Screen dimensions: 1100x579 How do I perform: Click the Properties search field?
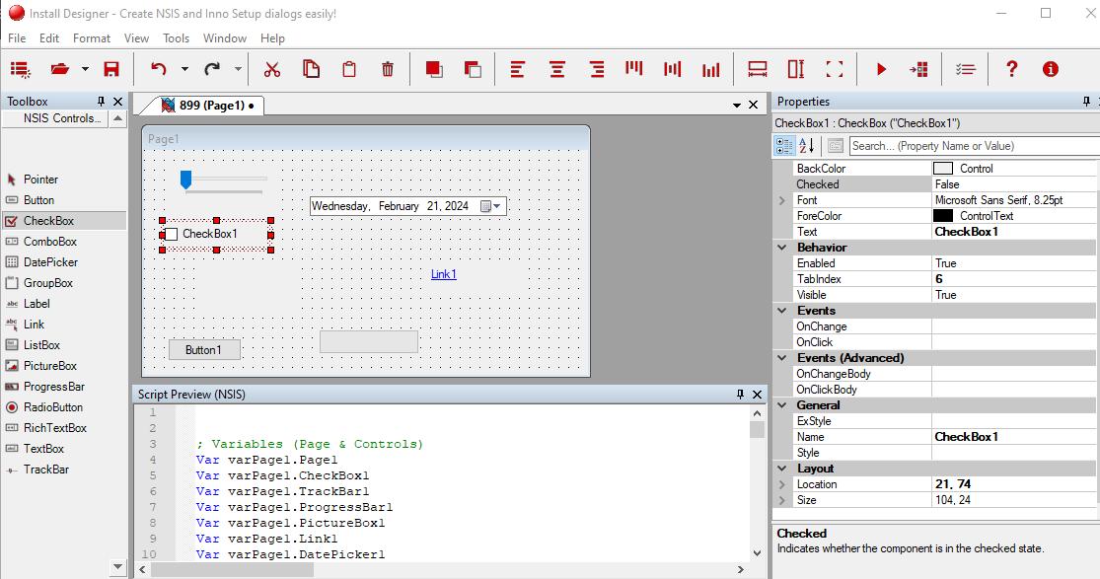[x=974, y=146]
